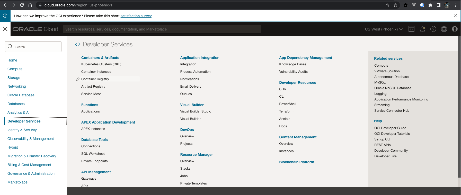The height and width of the screenshot is (195, 461).
Task: Select Observability & Management menu item
Action: [x=31, y=139]
